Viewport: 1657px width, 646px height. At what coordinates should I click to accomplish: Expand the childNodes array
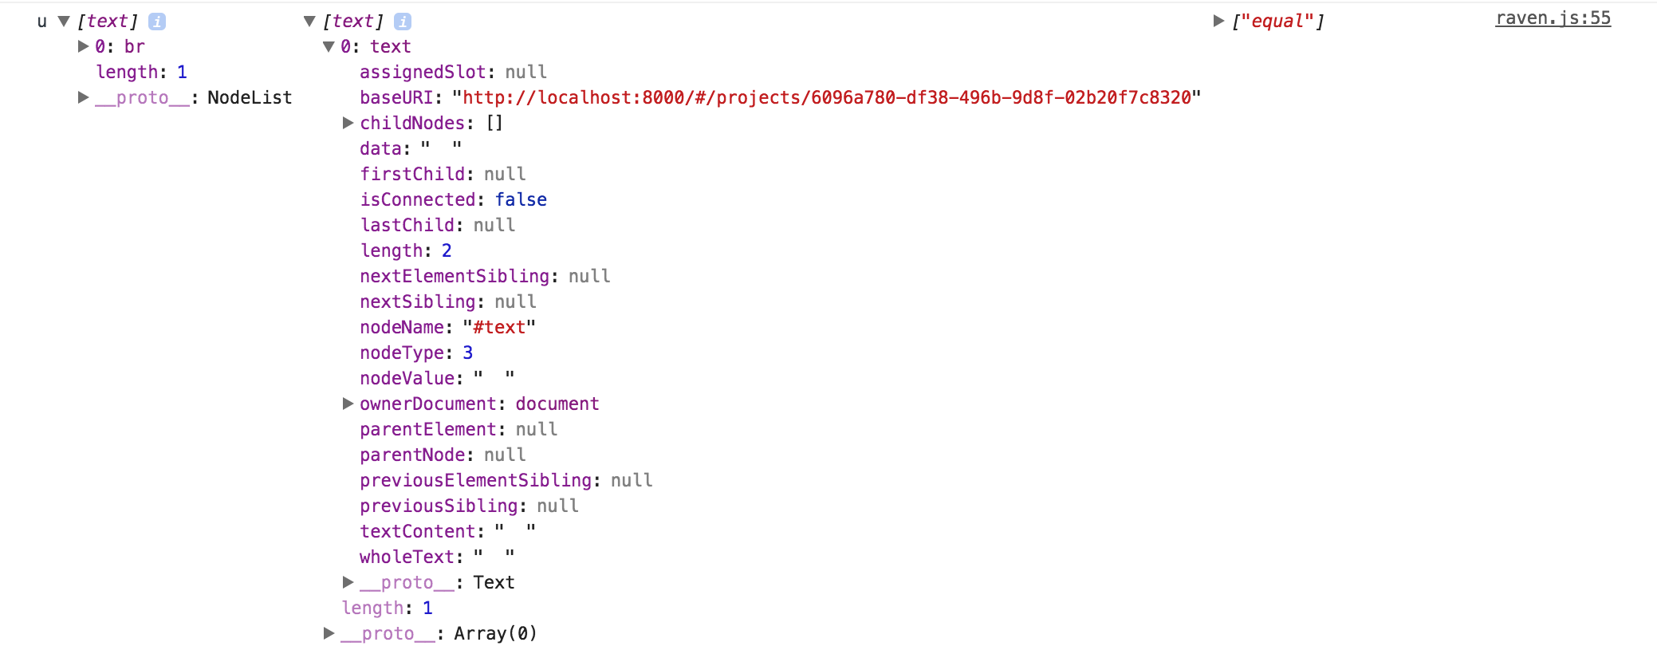click(348, 123)
